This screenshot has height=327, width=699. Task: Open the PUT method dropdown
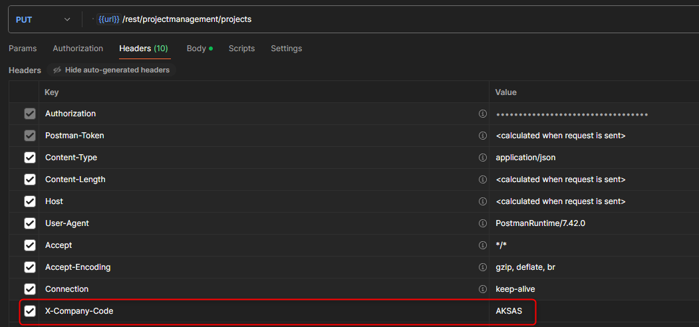click(43, 19)
